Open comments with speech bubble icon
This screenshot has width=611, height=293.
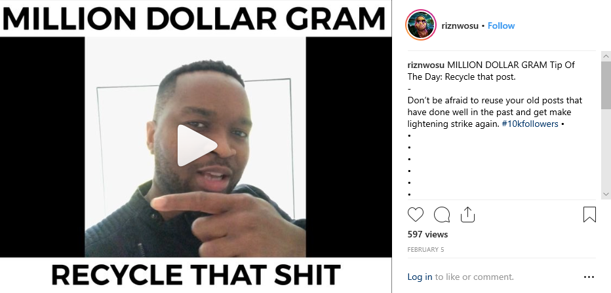[x=442, y=215]
